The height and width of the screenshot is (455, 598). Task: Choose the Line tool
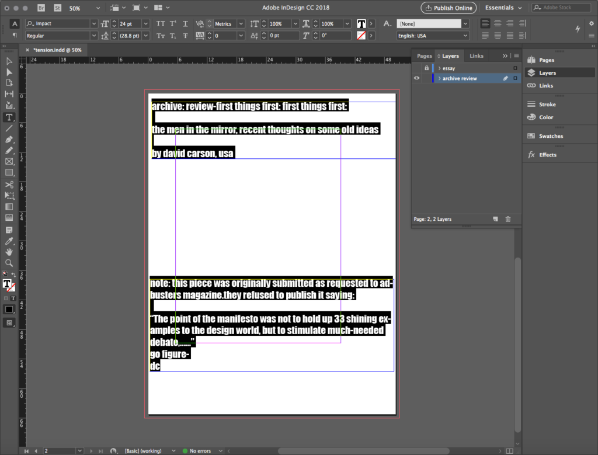click(9, 128)
